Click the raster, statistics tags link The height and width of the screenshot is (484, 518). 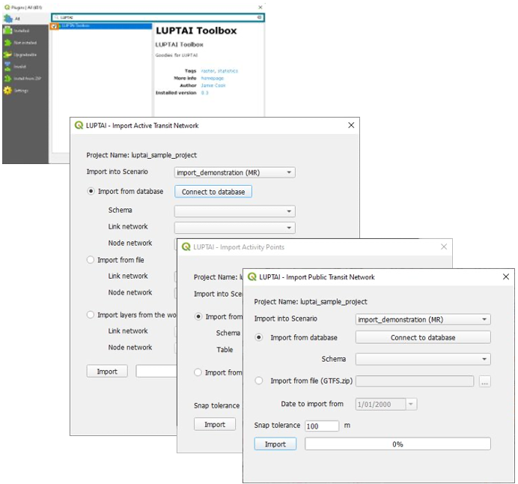coord(219,71)
